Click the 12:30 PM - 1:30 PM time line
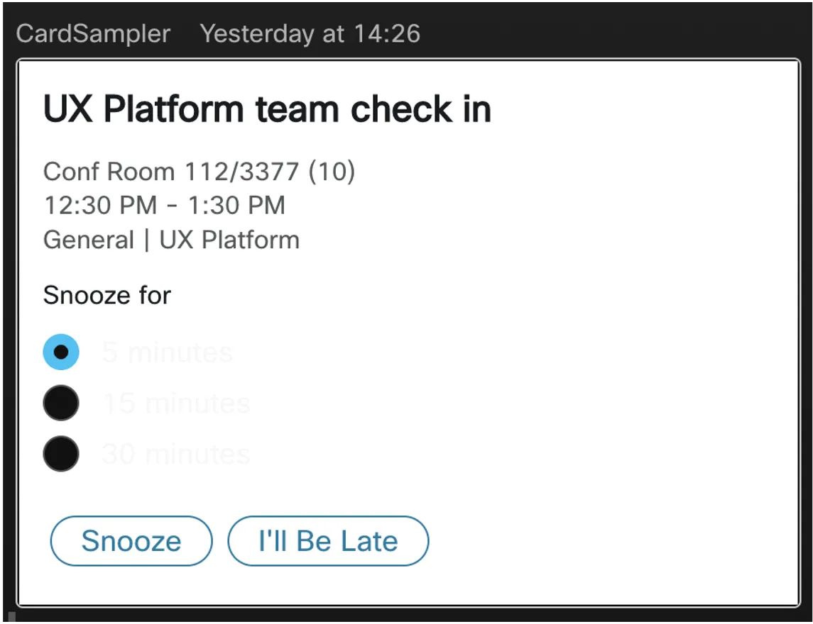Viewport: 813px width, 624px height. click(x=164, y=205)
